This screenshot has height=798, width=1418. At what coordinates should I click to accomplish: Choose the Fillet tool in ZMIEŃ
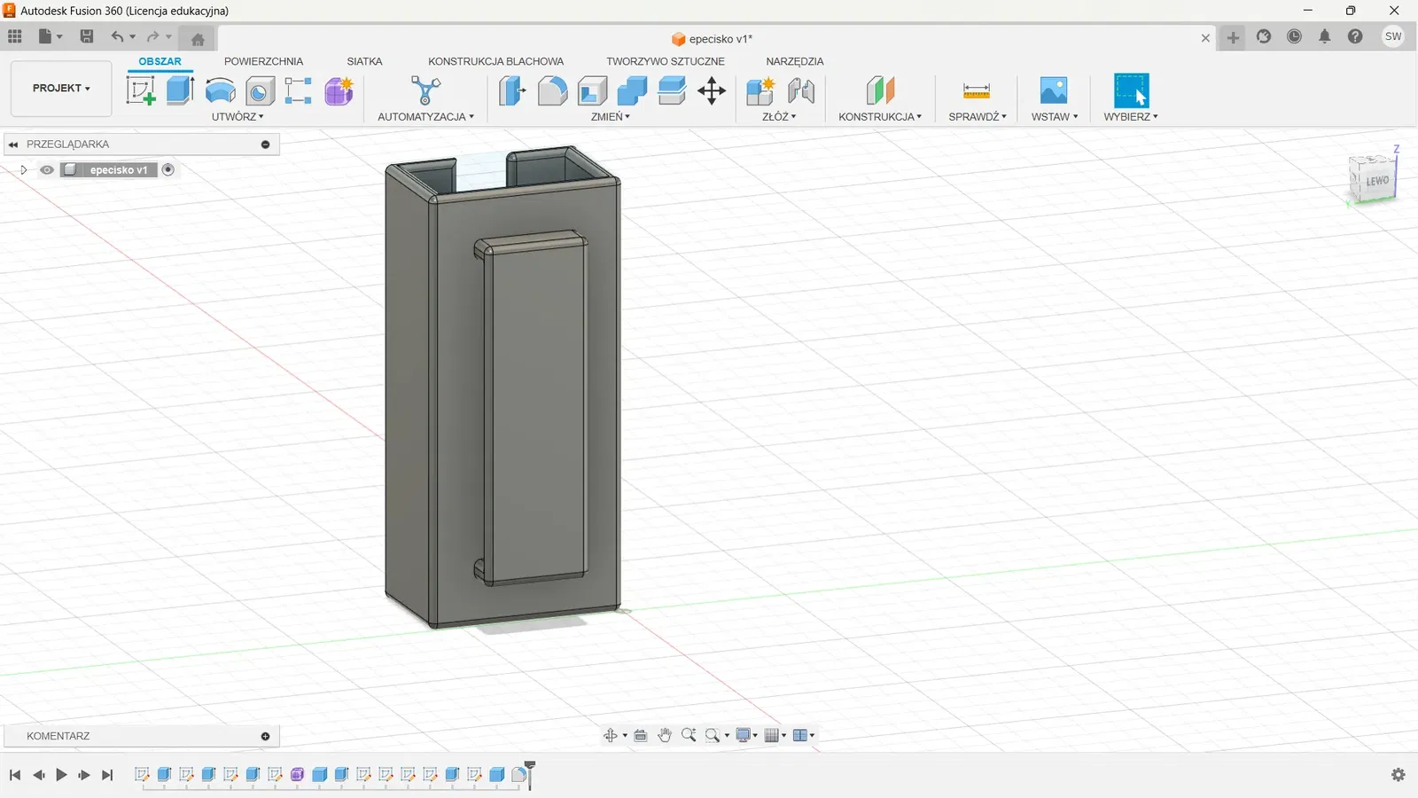click(x=552, y=90)
